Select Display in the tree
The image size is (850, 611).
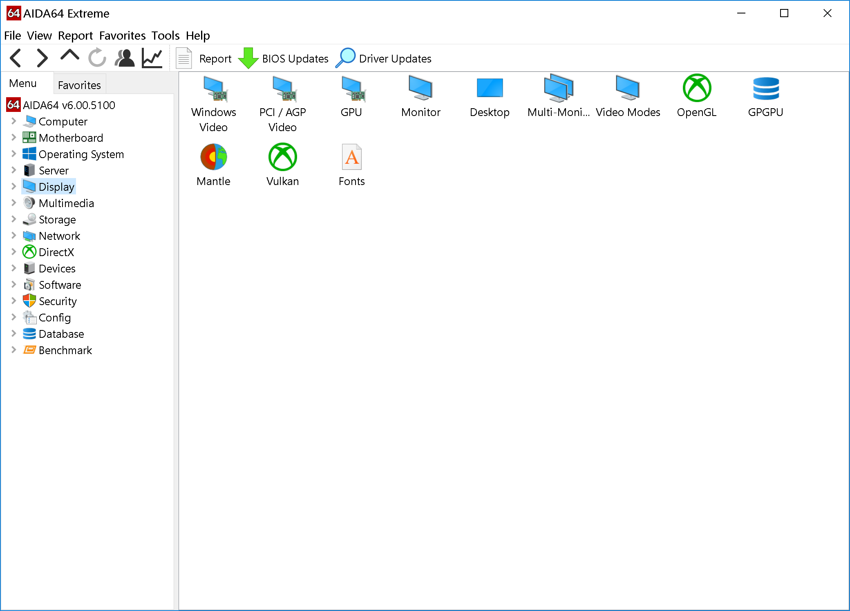pyautogui.click(x=49, y=187)
